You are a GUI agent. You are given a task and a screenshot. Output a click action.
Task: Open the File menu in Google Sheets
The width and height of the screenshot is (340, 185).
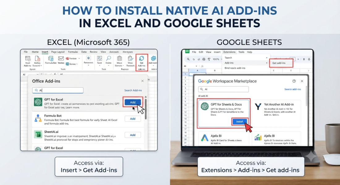point(194,52)
